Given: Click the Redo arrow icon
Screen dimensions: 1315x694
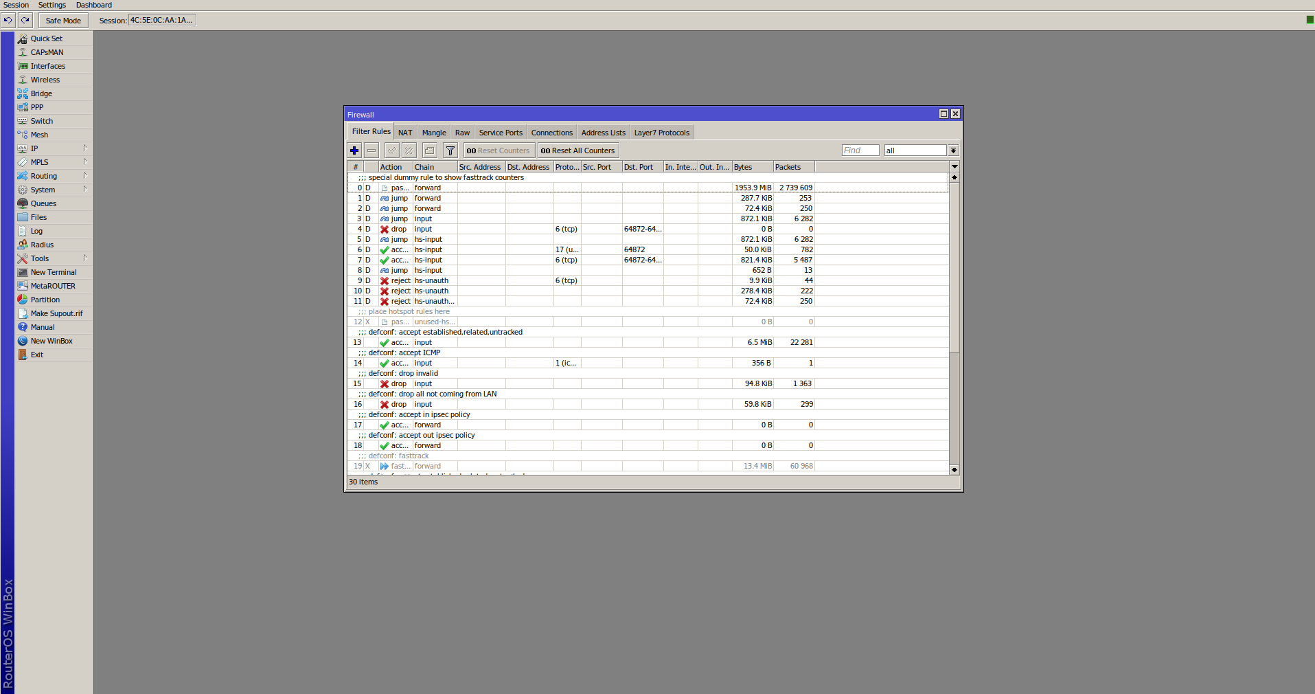Looking at the screenshot, I should click(25, 20).
